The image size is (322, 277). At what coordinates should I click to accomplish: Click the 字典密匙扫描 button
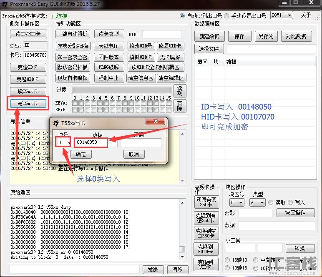pos(73,46)
